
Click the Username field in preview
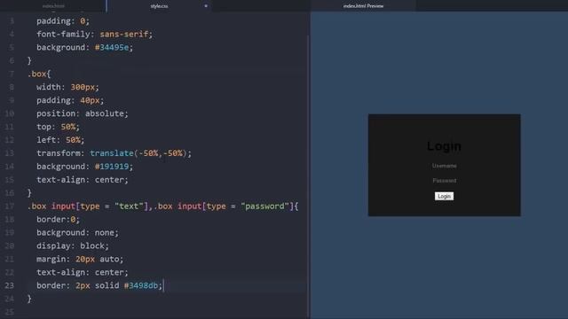[x=444, y=166]
